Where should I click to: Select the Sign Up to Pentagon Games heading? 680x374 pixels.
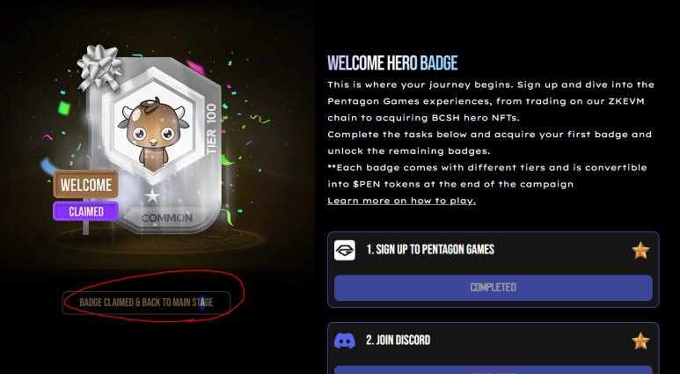click(x=430, y=249)
